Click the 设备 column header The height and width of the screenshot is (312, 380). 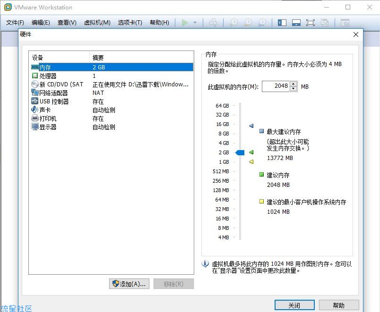59,58
